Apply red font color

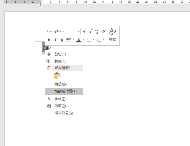pos(79,40)
